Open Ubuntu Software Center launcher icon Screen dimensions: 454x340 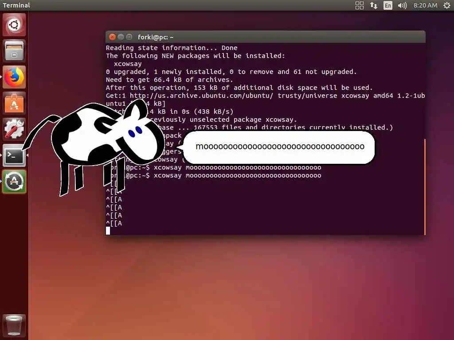pyautogui.click(x=14, y=103)
